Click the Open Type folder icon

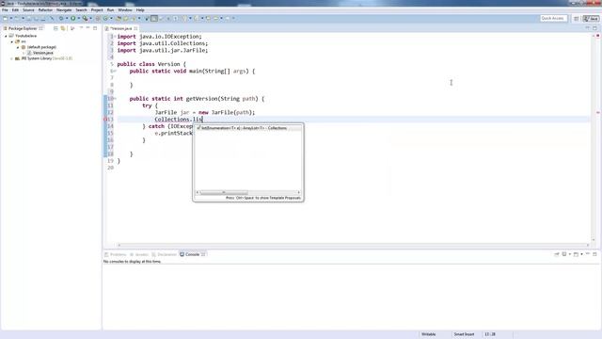119,19
